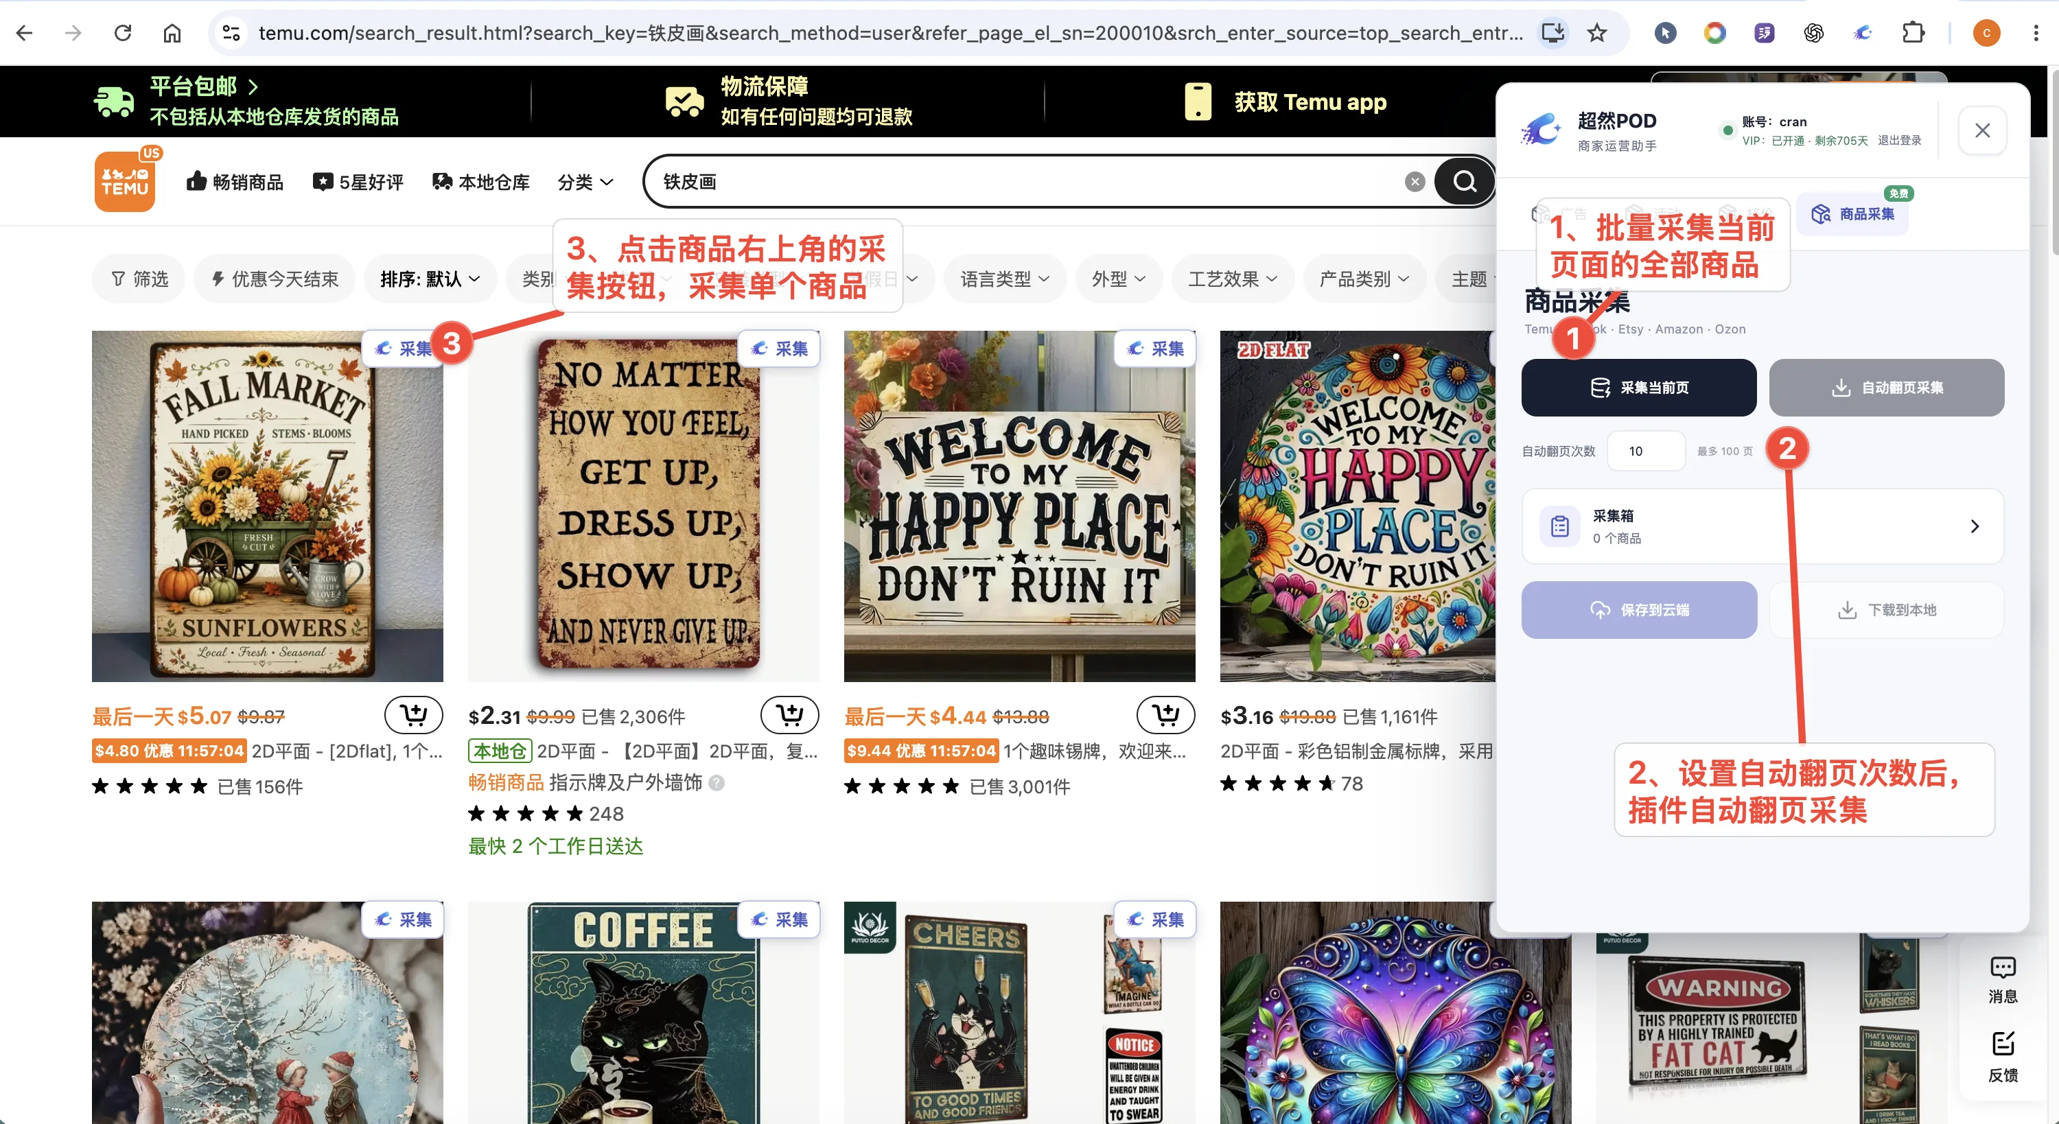This screenshot has height=1124, width=2059.
Task: Open the 畅销商品 best sellers tab
Action: 235,183
